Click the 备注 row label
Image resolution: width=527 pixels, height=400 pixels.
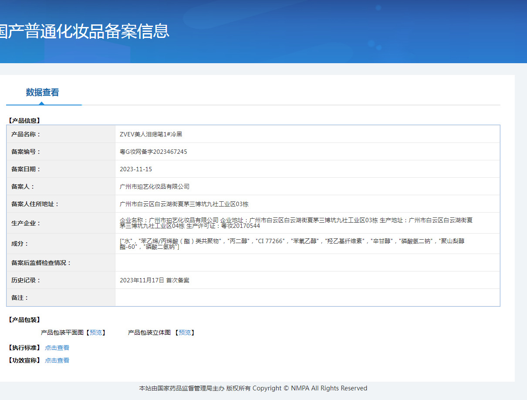coord(20,298)
